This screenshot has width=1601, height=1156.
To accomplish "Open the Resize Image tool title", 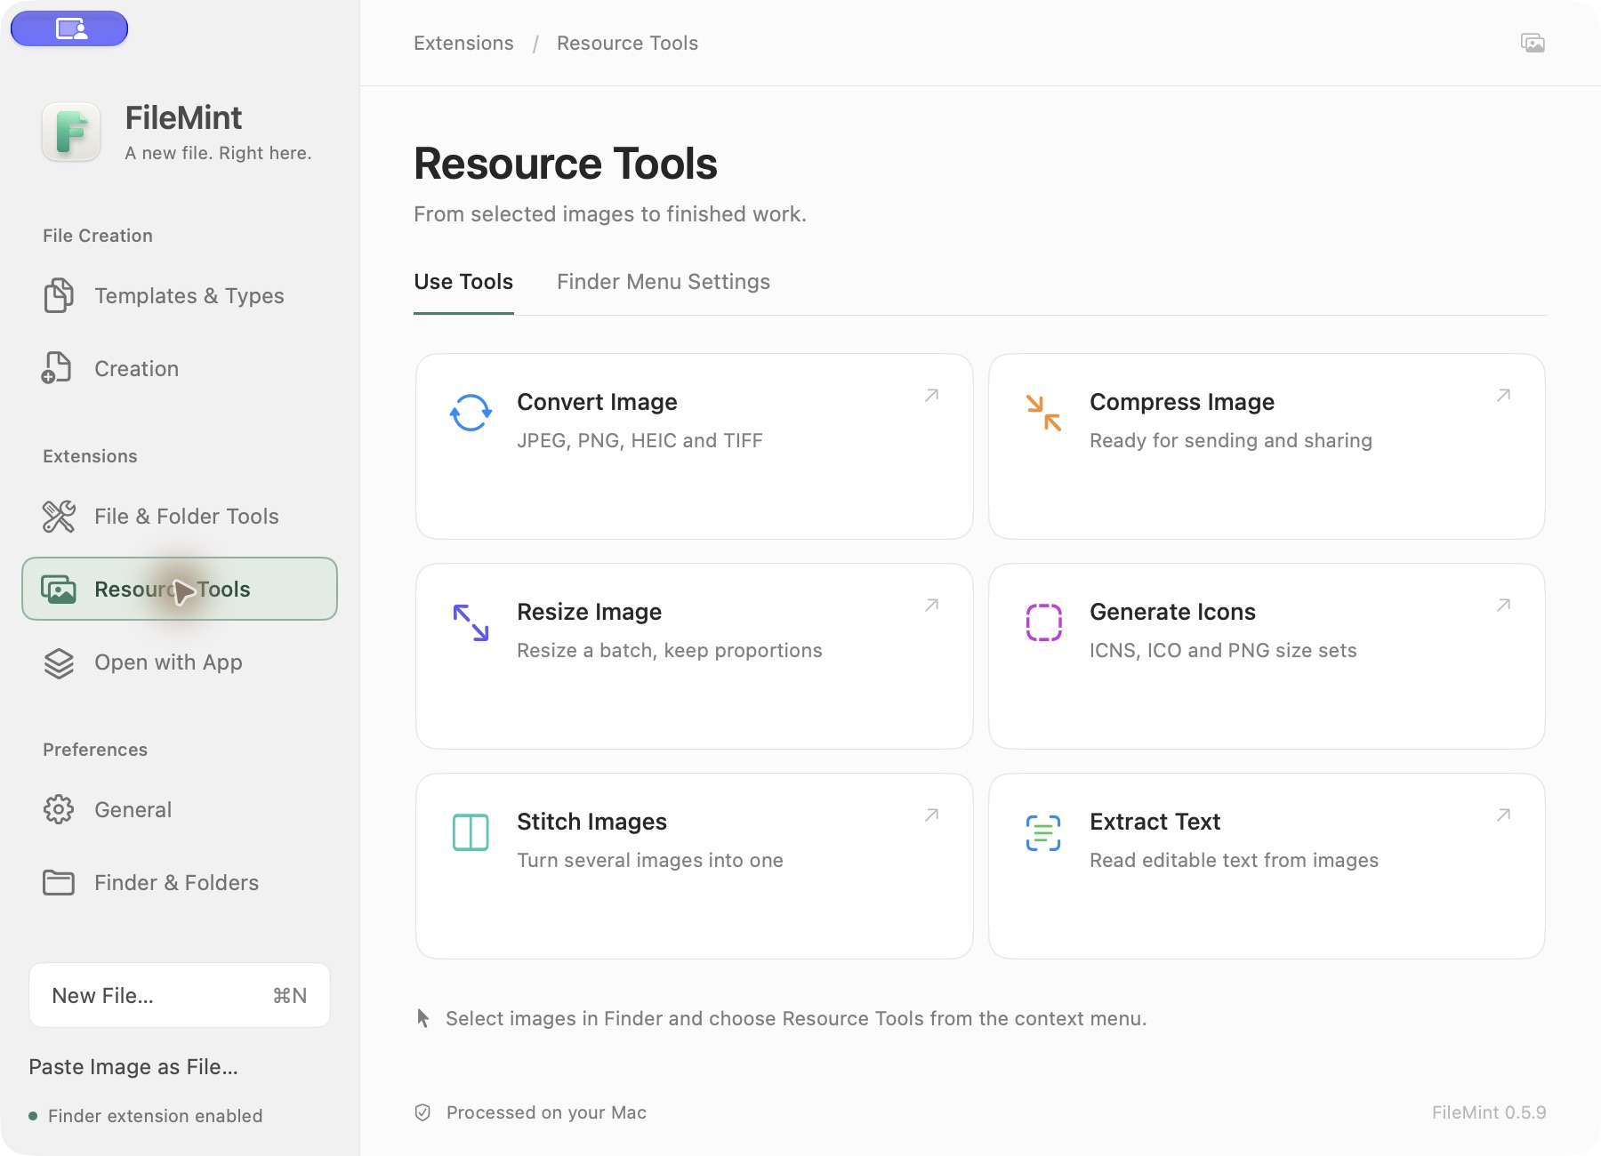I will coord(589,612).
